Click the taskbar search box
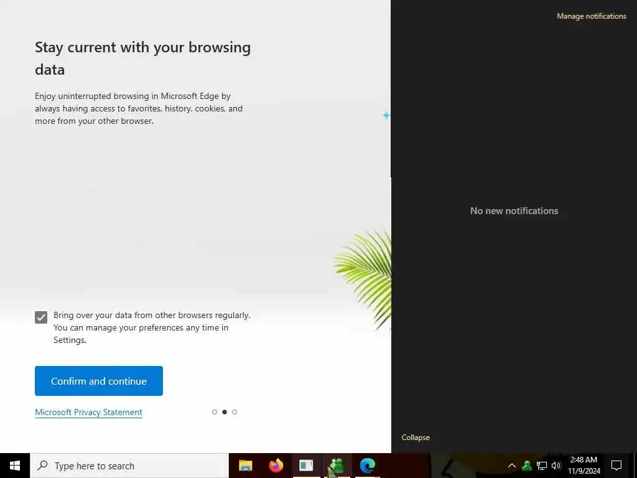The width and height of the screenshot is (637, 478). (129, 466)
